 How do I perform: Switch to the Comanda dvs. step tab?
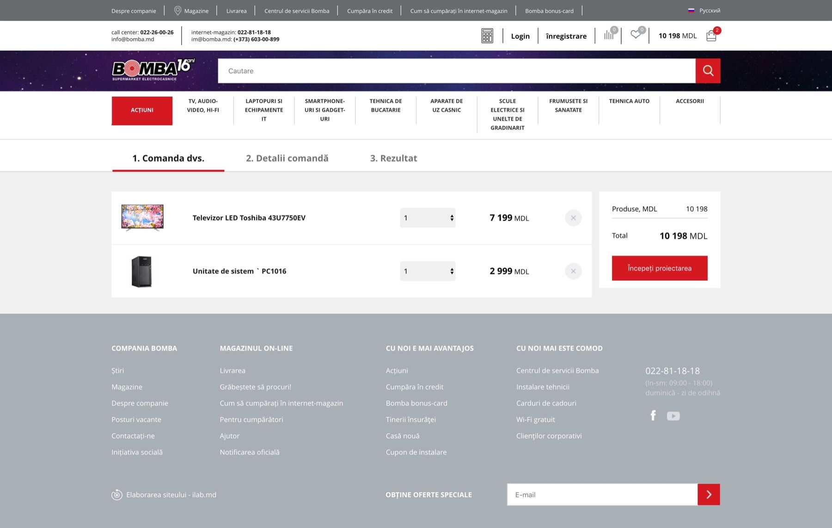point(168,158)
